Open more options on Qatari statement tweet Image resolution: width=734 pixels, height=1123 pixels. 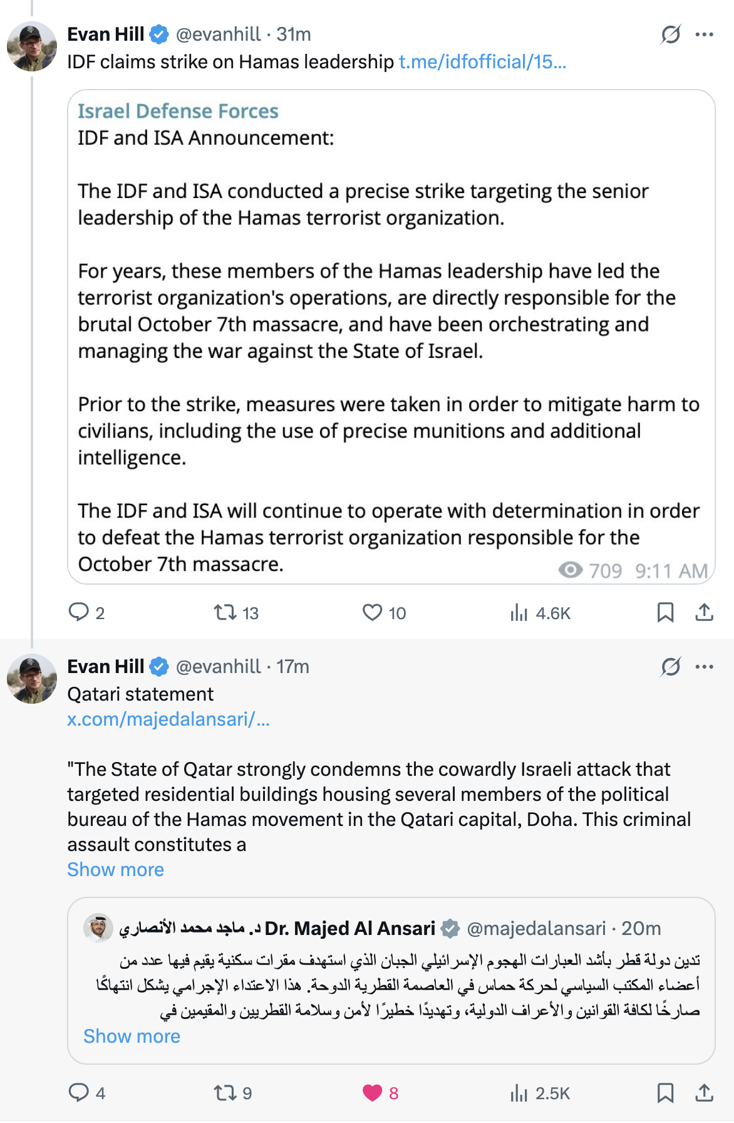click(705, 667)
